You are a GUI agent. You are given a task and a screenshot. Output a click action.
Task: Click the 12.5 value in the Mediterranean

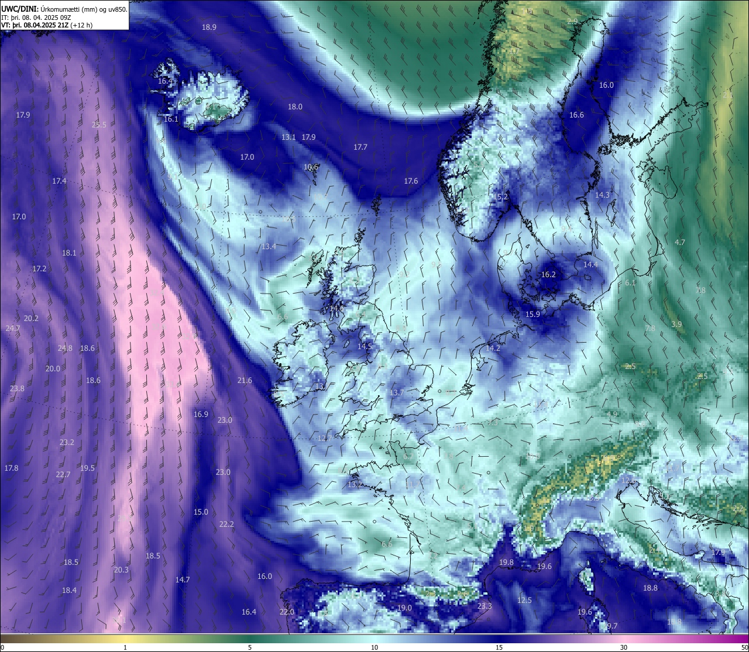(x=524, y=601)
